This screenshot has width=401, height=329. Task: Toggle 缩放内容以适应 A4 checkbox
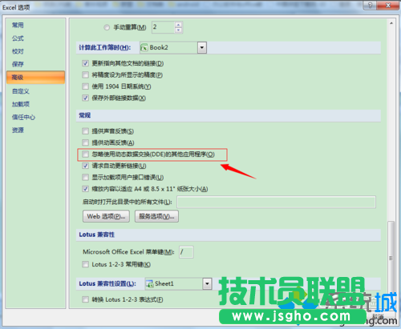tap(85, 189)
